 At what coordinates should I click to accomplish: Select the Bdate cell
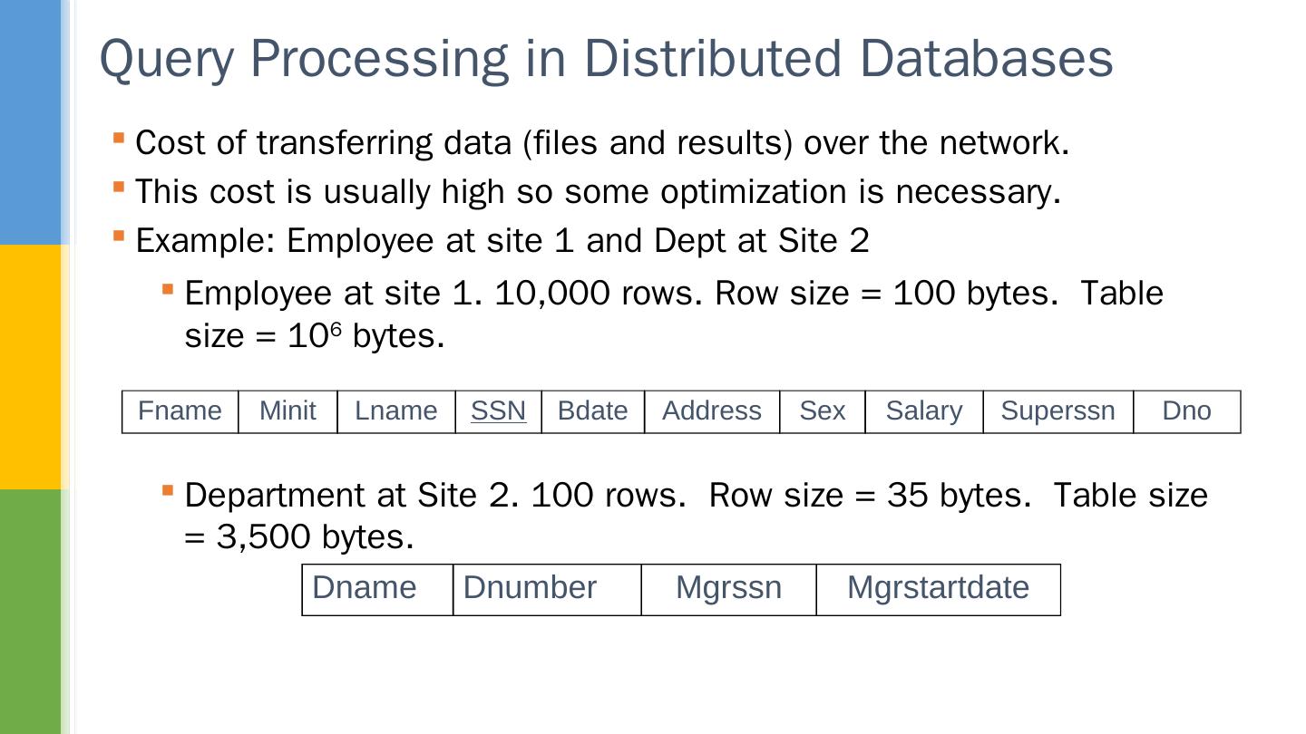point(592,411)
